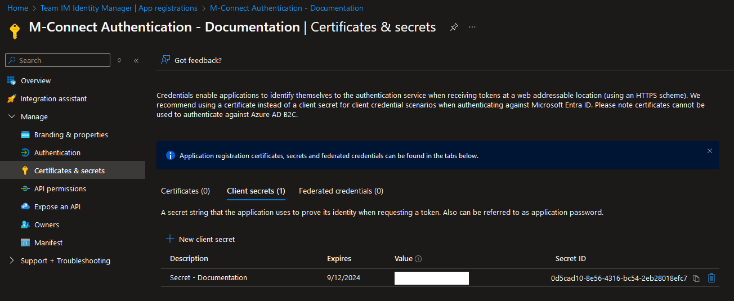Click the Value column header
The image size is (734, 301).
[x=404, y=259]
